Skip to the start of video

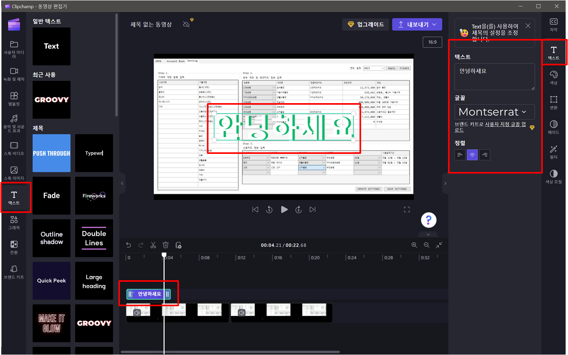(x=255, y=209)
